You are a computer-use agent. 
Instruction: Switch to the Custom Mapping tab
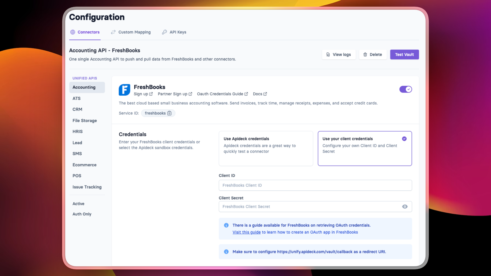click(134, 32)
